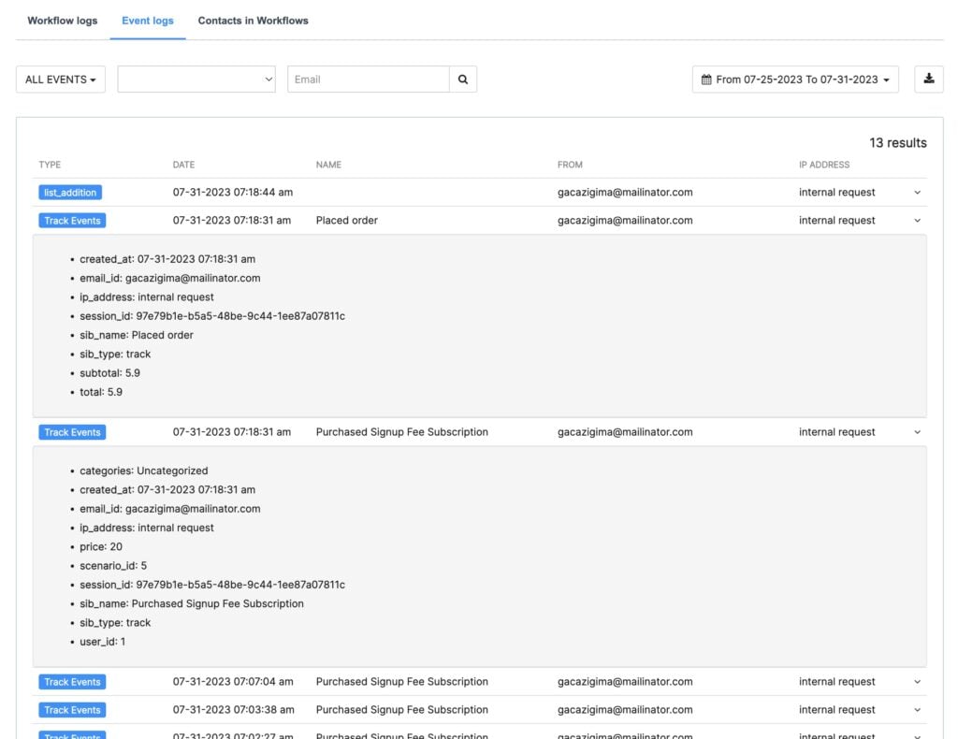Click the scenario_id: 5 detail line

point(113,566)
